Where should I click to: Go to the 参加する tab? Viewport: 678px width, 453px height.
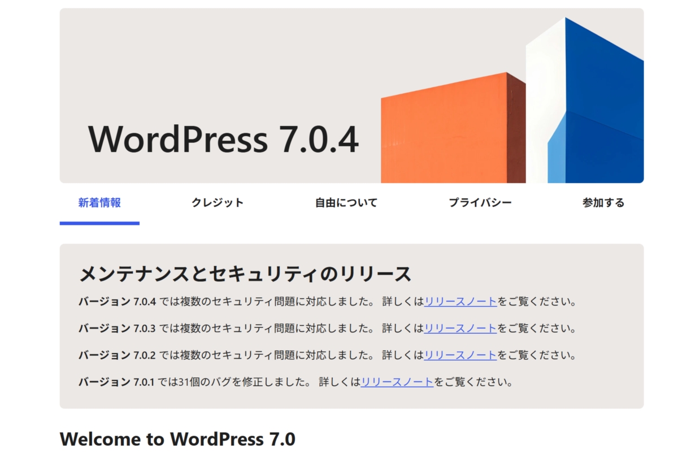(x=603, y=203)
